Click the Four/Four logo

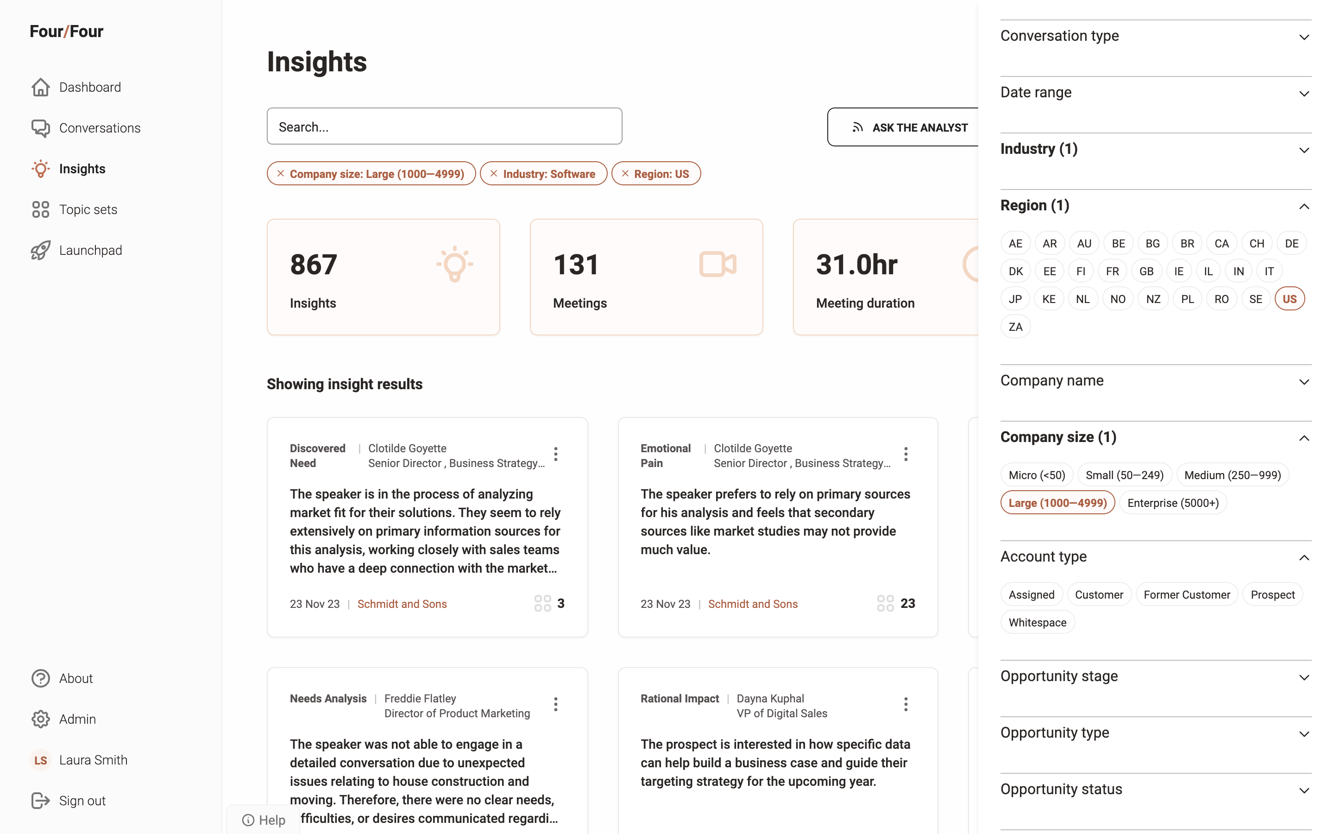(66, 32)
